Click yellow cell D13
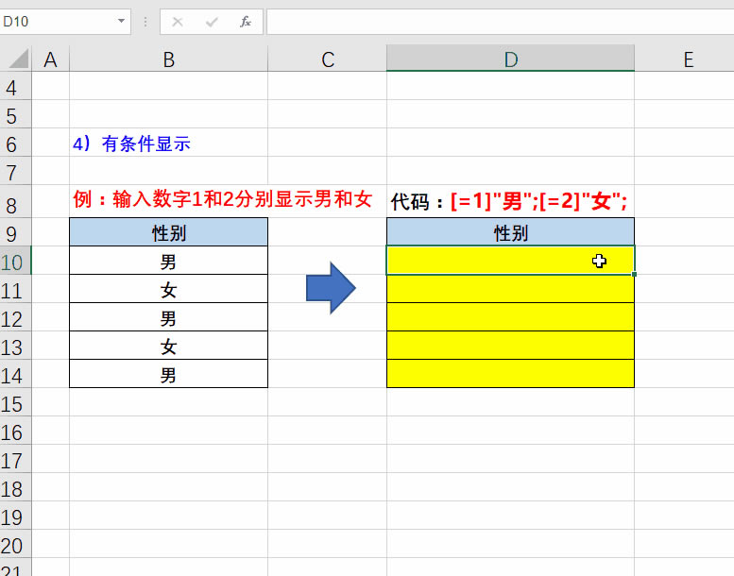Viewport: 734px width, 576px height. (510, 346)
